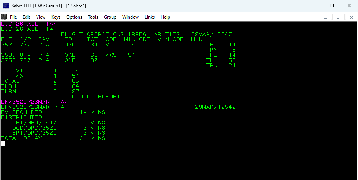Open the Sabre1 document icon beside File menu
The height and width of the screenshot is (180, 358).
point(4,17)
